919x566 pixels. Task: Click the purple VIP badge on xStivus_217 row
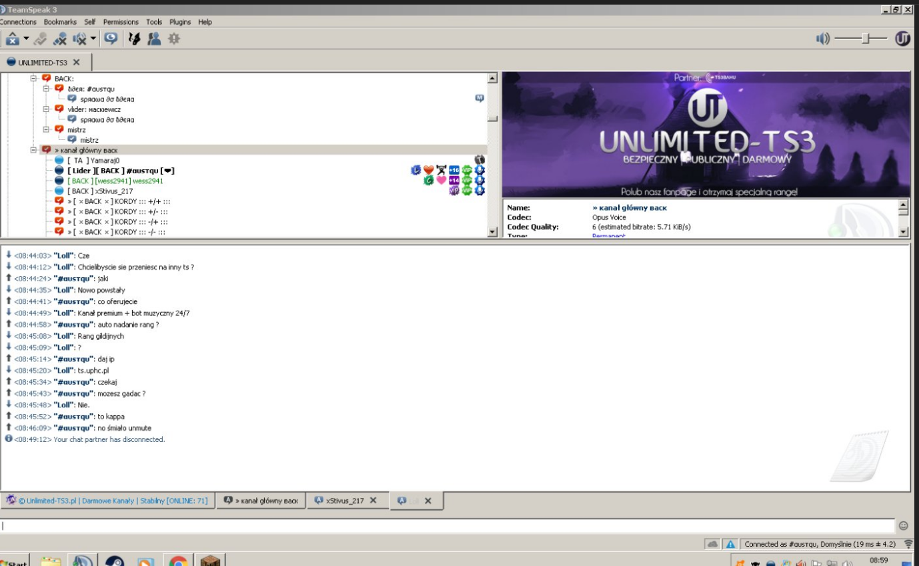454,191
